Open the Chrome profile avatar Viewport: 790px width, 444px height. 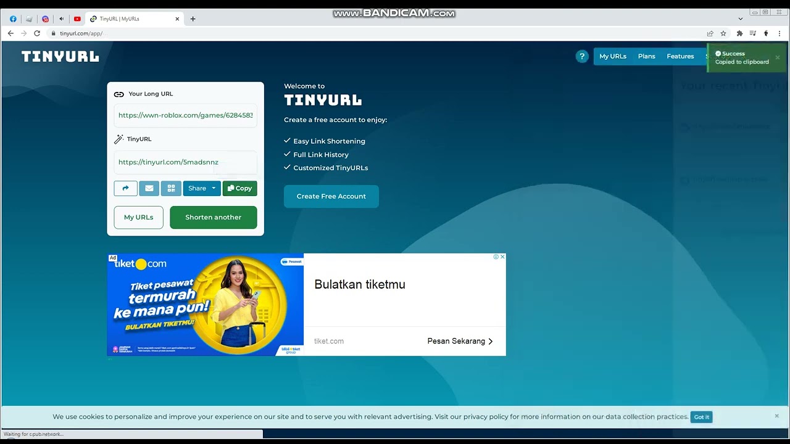pyautogui.click(x=766, y=33)
